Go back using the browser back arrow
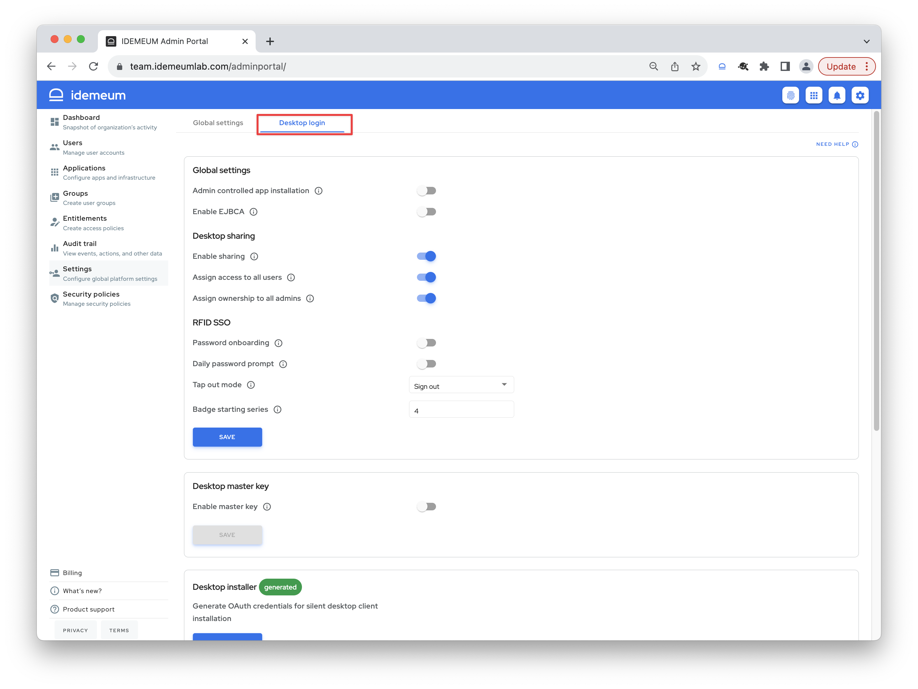 51,66
